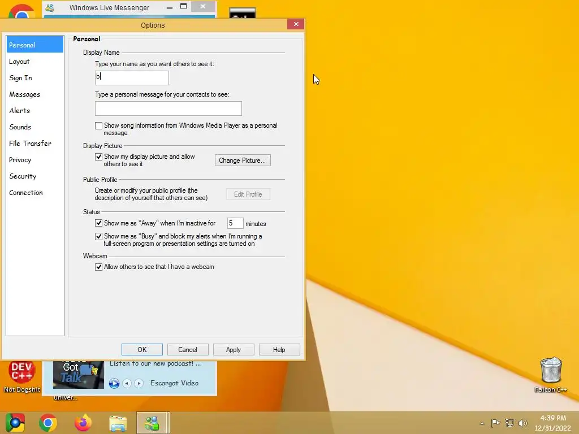Viewport: 579px width, 434px height.
Task: Uncheck Show my display picture checkbox
Action: click(98, 157)
